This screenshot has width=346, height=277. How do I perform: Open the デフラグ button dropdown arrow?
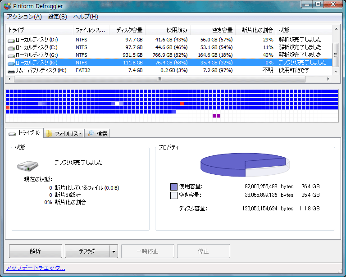click(x=114, y=251)
